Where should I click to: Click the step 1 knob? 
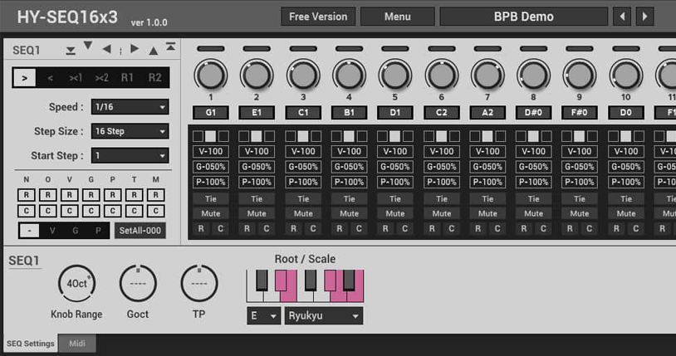point(211,76)
